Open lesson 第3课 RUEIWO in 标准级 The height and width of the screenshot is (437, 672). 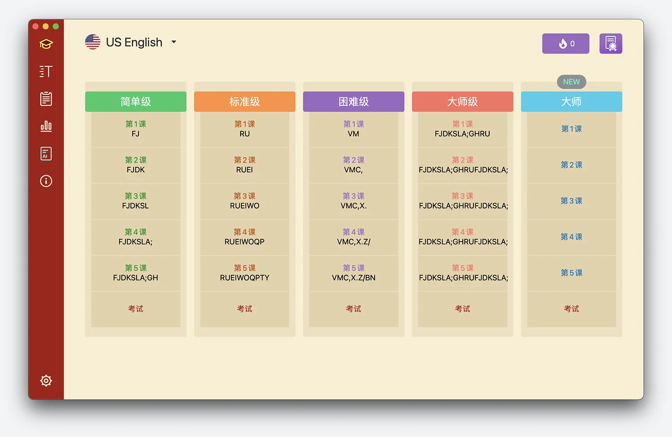tap(245, 201)
